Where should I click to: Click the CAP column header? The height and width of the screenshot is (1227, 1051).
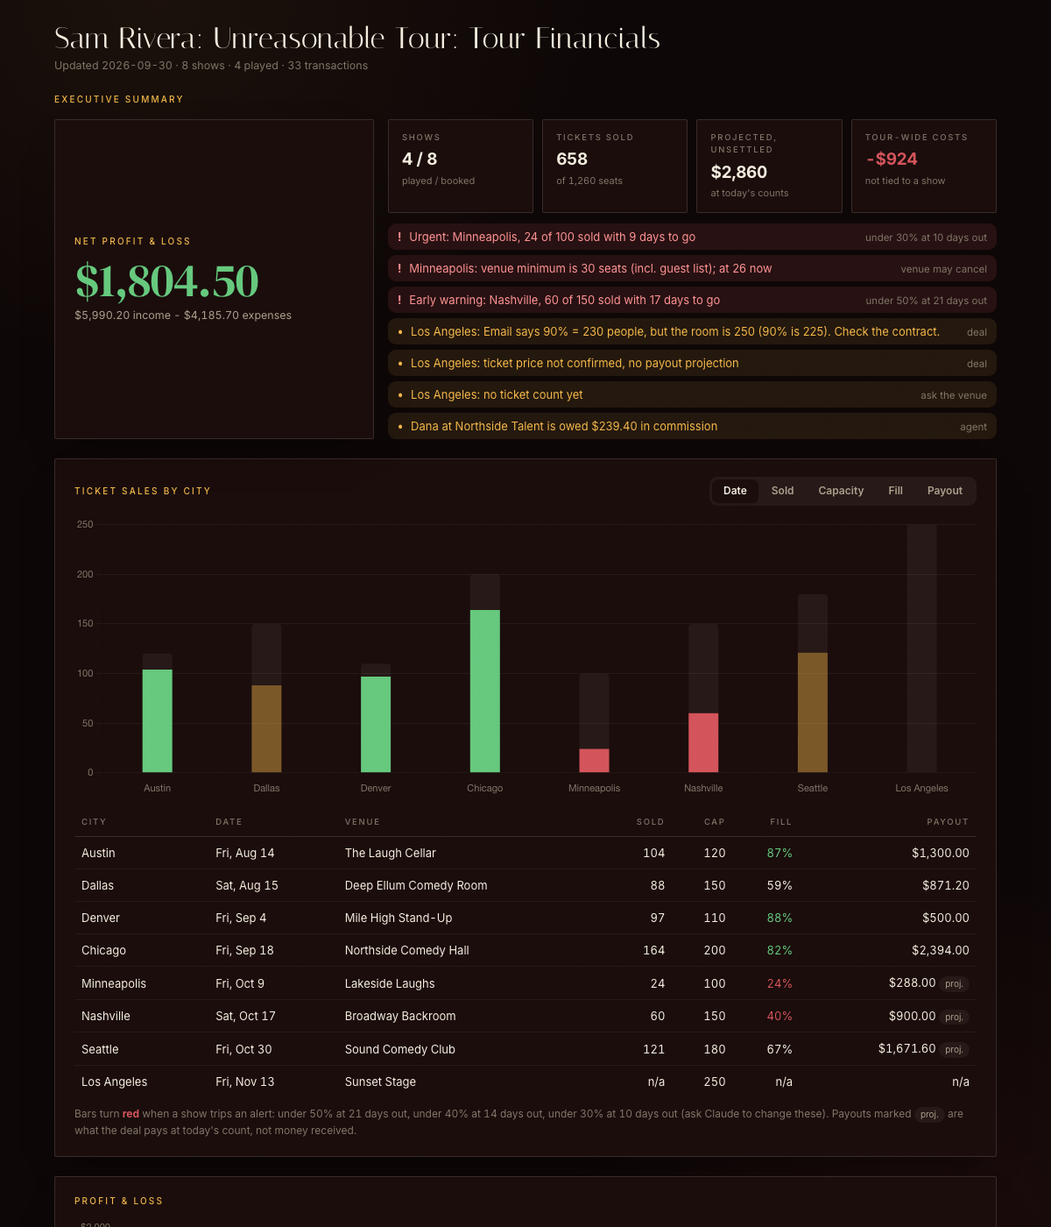tap(715, 822)
